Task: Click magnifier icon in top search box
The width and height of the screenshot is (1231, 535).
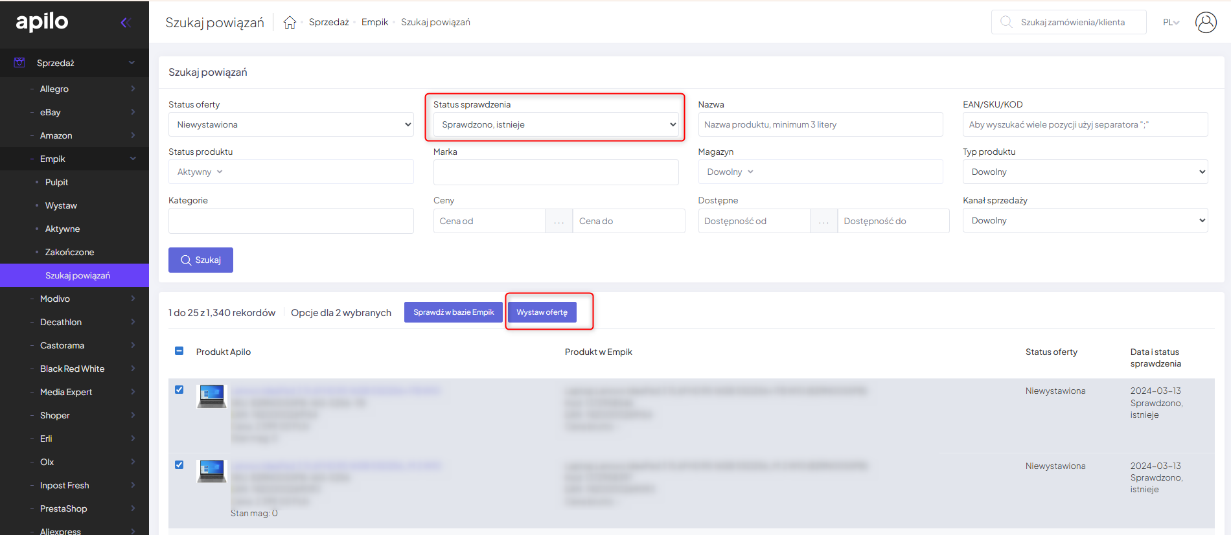Action: (1006, 22)
